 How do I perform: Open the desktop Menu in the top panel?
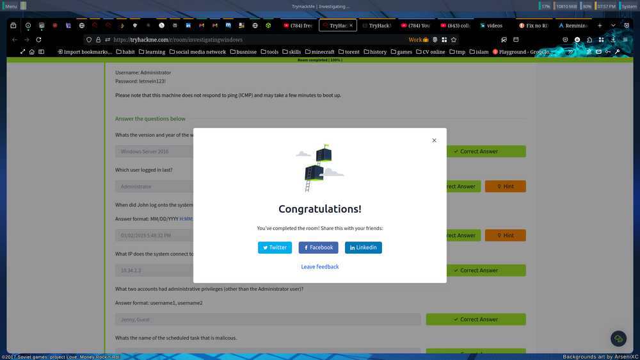pos(10,6)
